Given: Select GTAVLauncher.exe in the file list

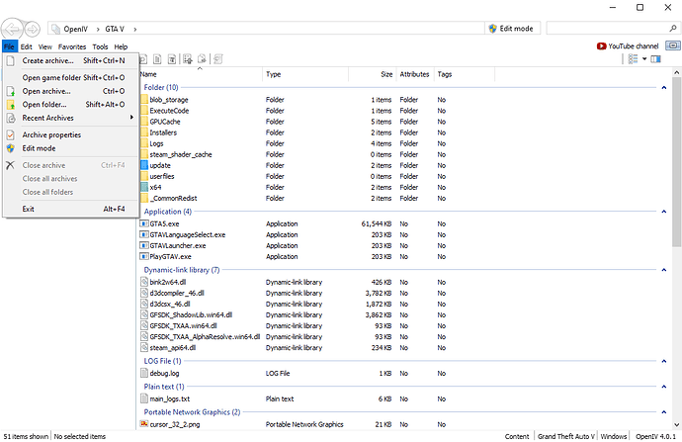Looking at the screenshot, I should [178, 246].
